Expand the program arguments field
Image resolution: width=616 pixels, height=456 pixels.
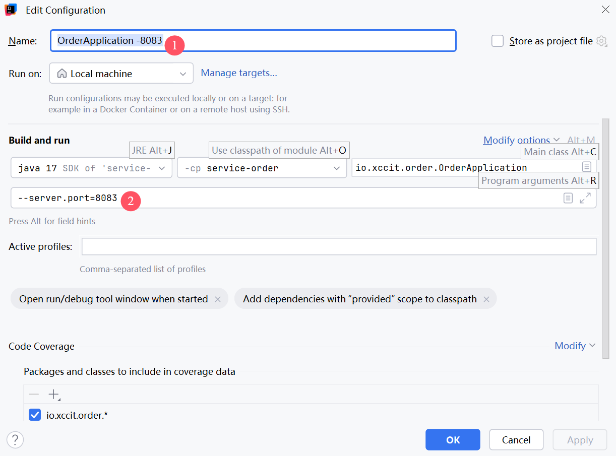tap(585, 198)
